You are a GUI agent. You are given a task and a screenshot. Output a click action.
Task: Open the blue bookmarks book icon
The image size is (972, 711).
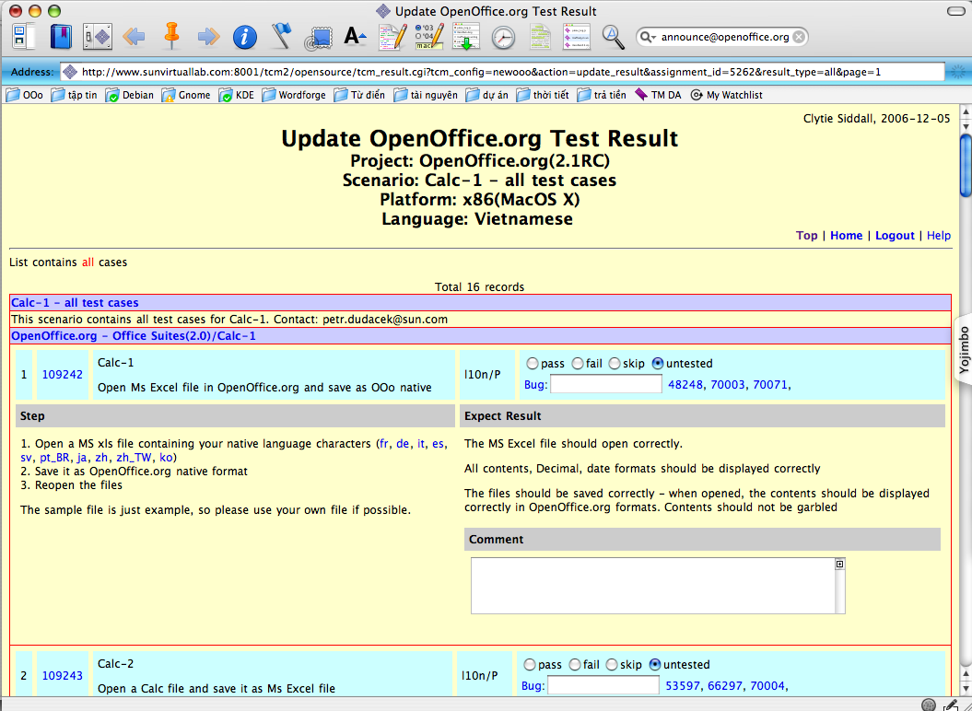coord(61,37)
